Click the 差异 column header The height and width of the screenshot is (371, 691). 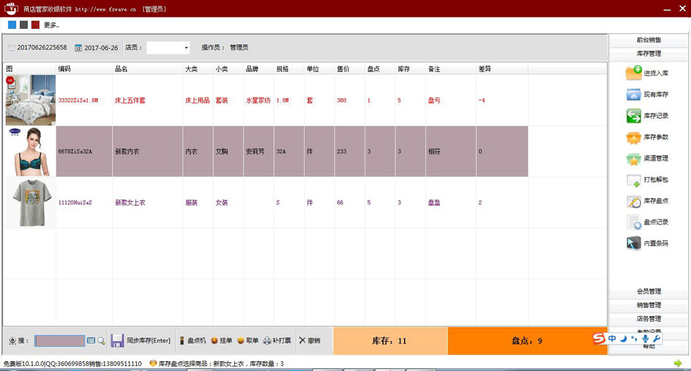click(x=502, y=68)
